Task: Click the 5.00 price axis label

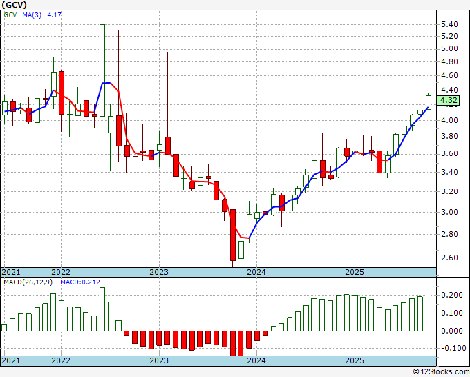Action: point(449,48)
